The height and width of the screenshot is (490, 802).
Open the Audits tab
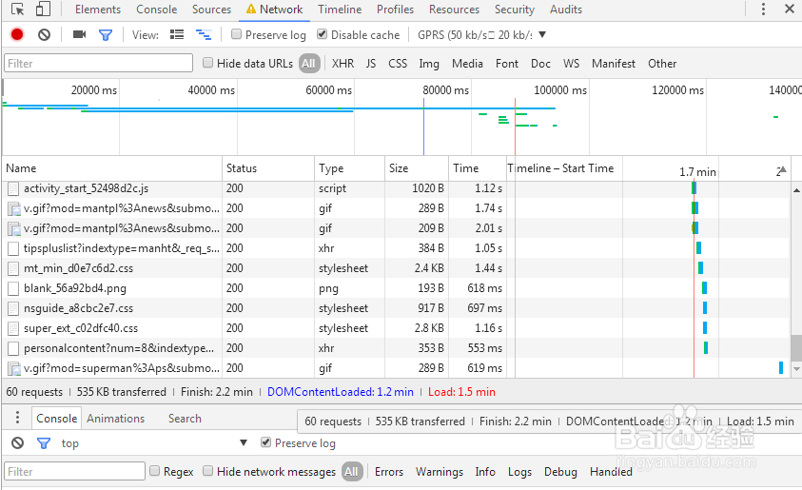click(x=566, y=10)
